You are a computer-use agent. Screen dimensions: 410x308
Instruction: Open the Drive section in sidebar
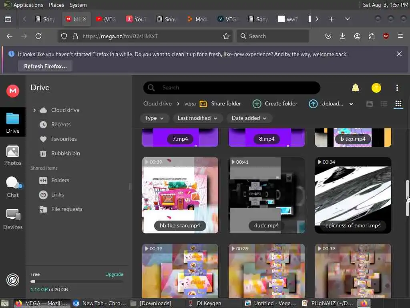point(12,122)
